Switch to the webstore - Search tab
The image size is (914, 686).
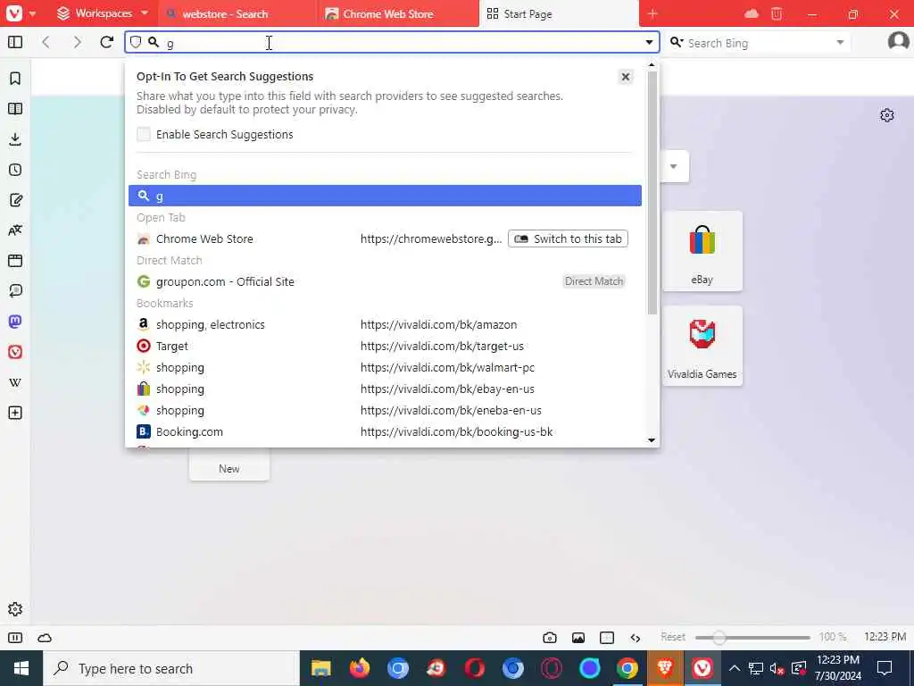coord(236,13)
